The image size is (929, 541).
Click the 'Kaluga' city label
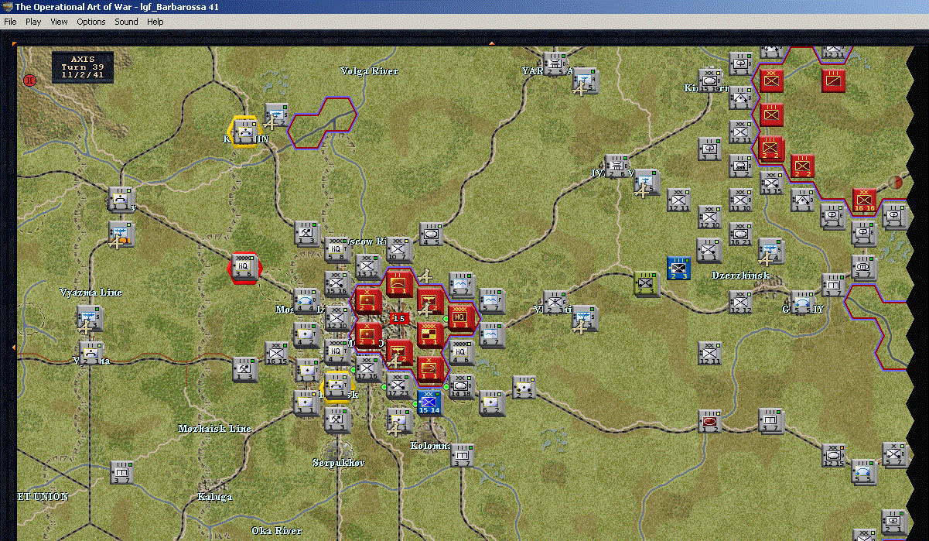click(214, 497)
